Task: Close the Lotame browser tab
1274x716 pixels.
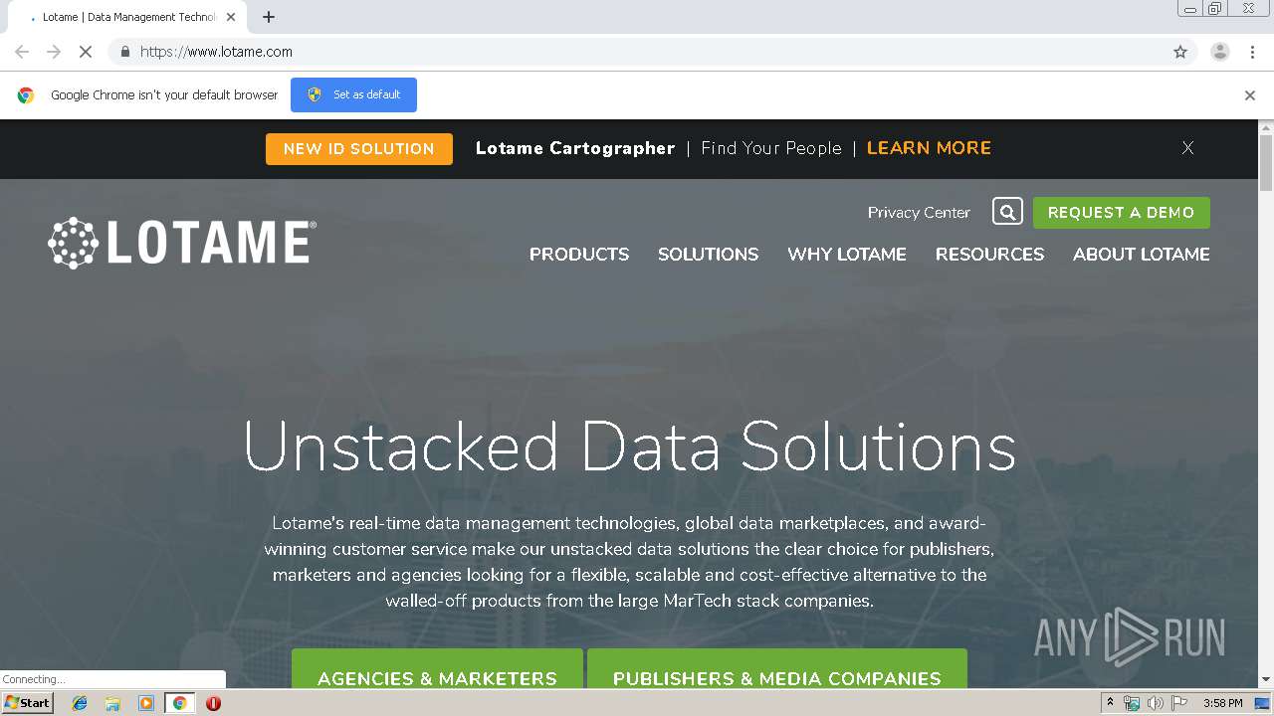Action: tap(231, 17)
